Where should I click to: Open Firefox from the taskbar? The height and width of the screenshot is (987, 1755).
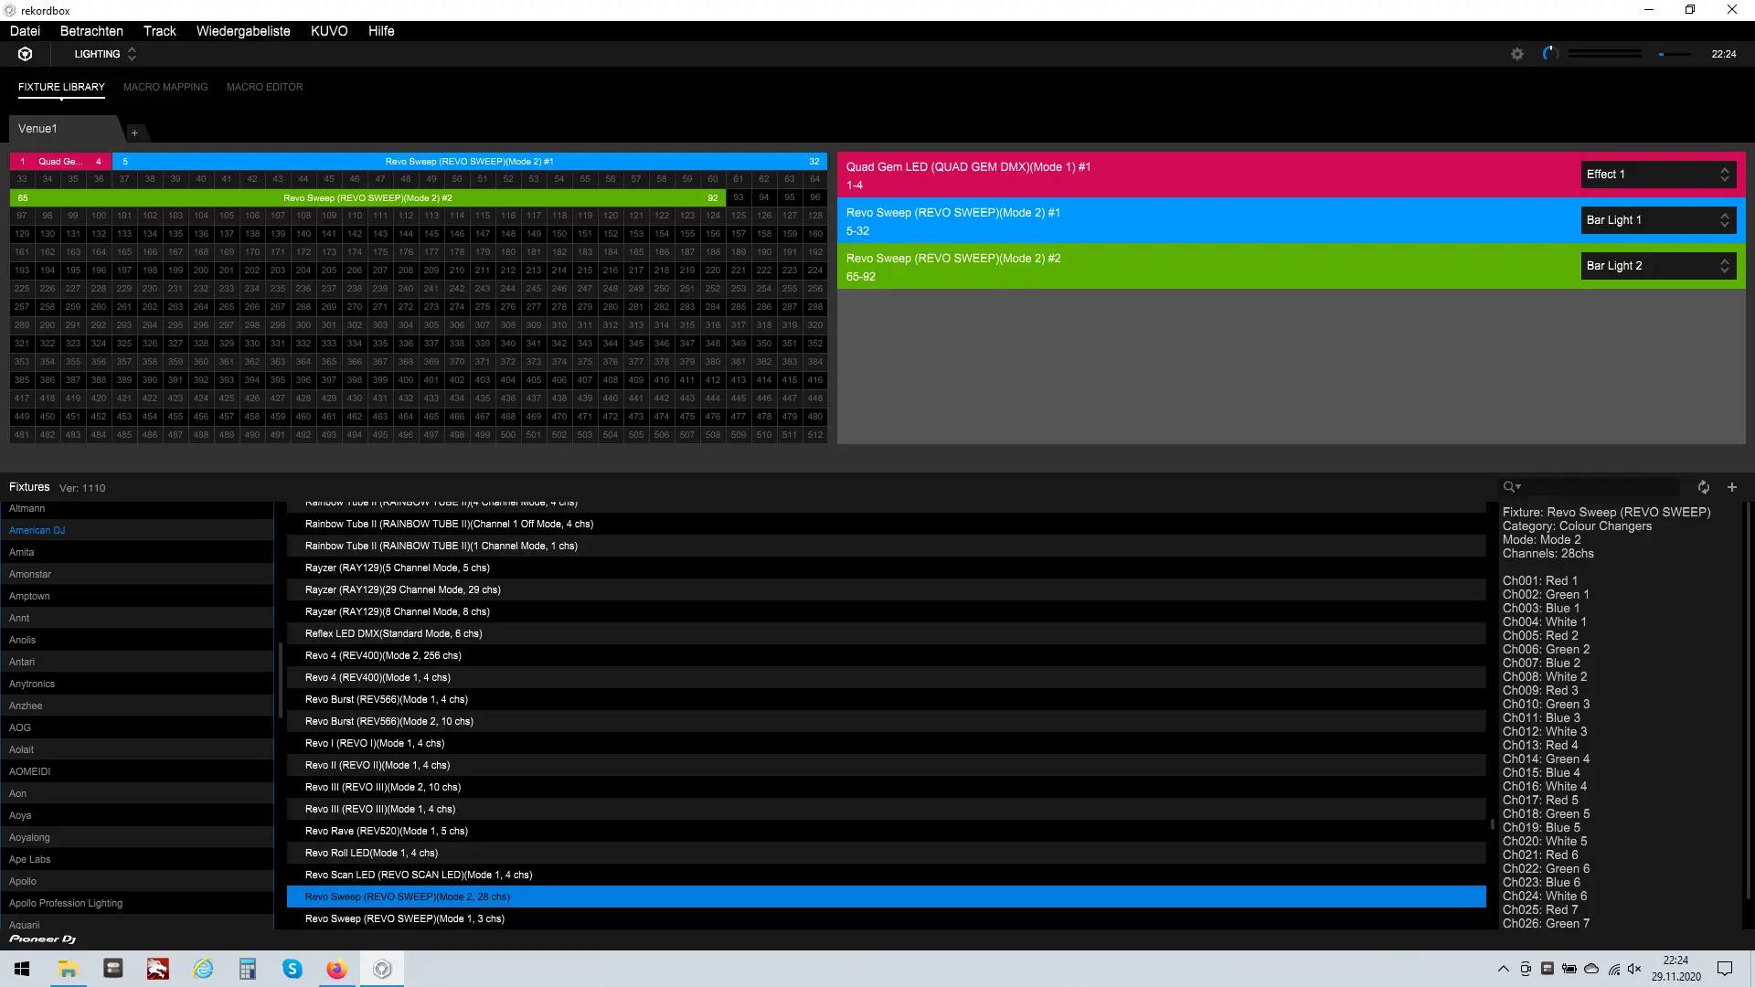(x=336, y=969)
